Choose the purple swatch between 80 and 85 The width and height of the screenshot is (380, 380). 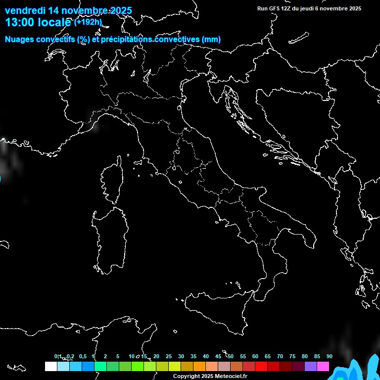click(x=310, y=366)
